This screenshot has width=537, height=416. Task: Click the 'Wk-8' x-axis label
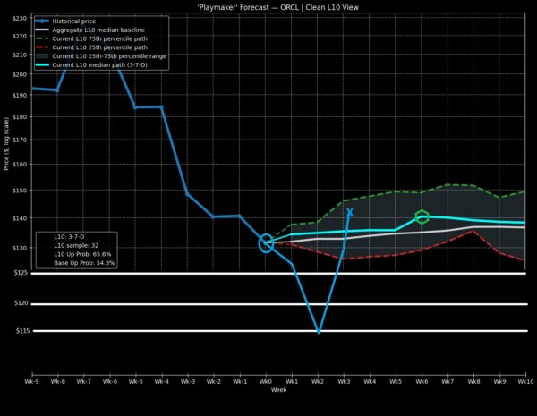57,381
